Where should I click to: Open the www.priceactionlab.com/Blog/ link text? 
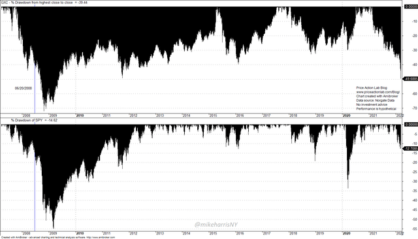(x=378, y=92)
